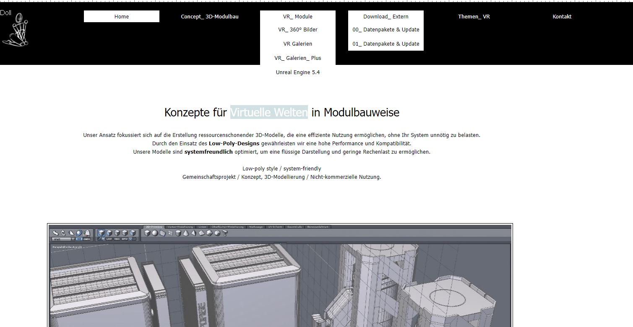Select Linien tab in editor image
633x327 pixels.
[x=203, y=227]
